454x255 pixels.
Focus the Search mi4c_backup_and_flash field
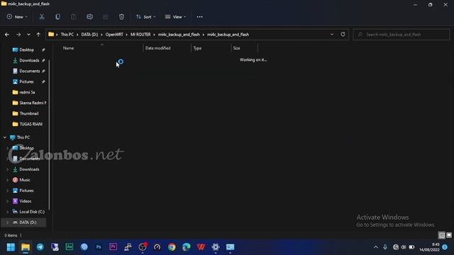(402, 35)
